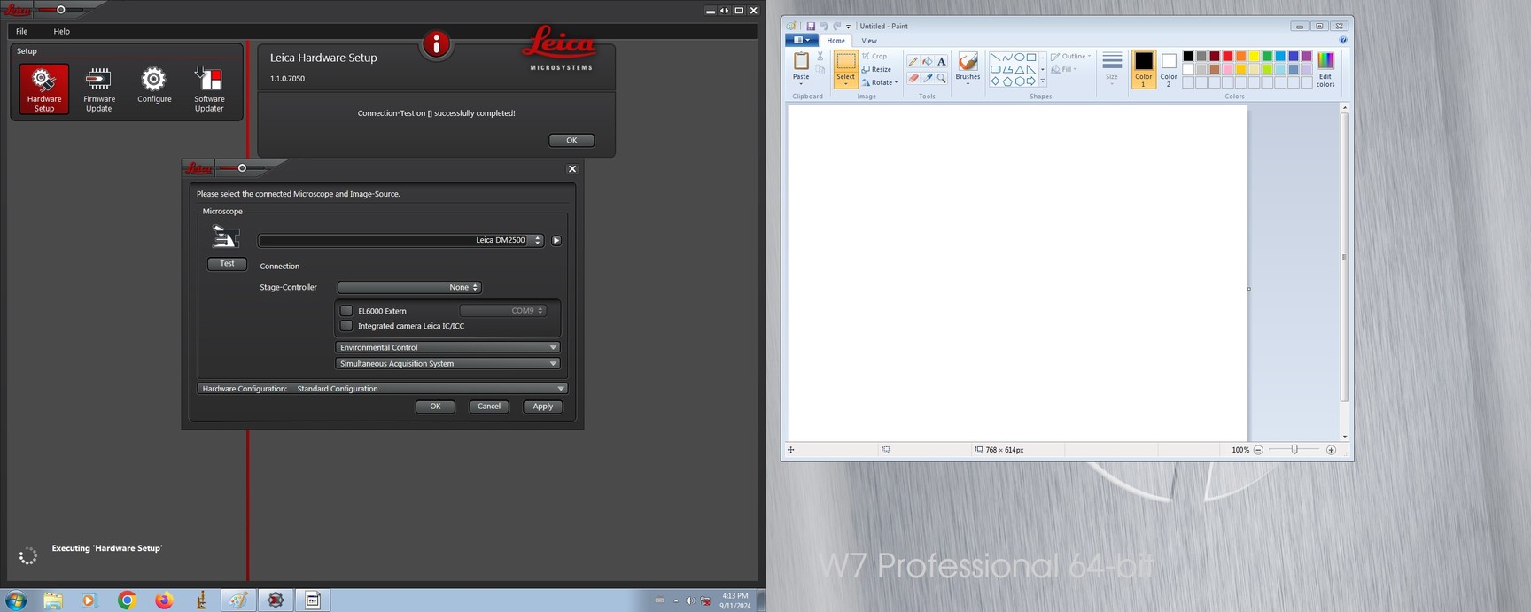Expand the Environmental Control section

(447, 347)
